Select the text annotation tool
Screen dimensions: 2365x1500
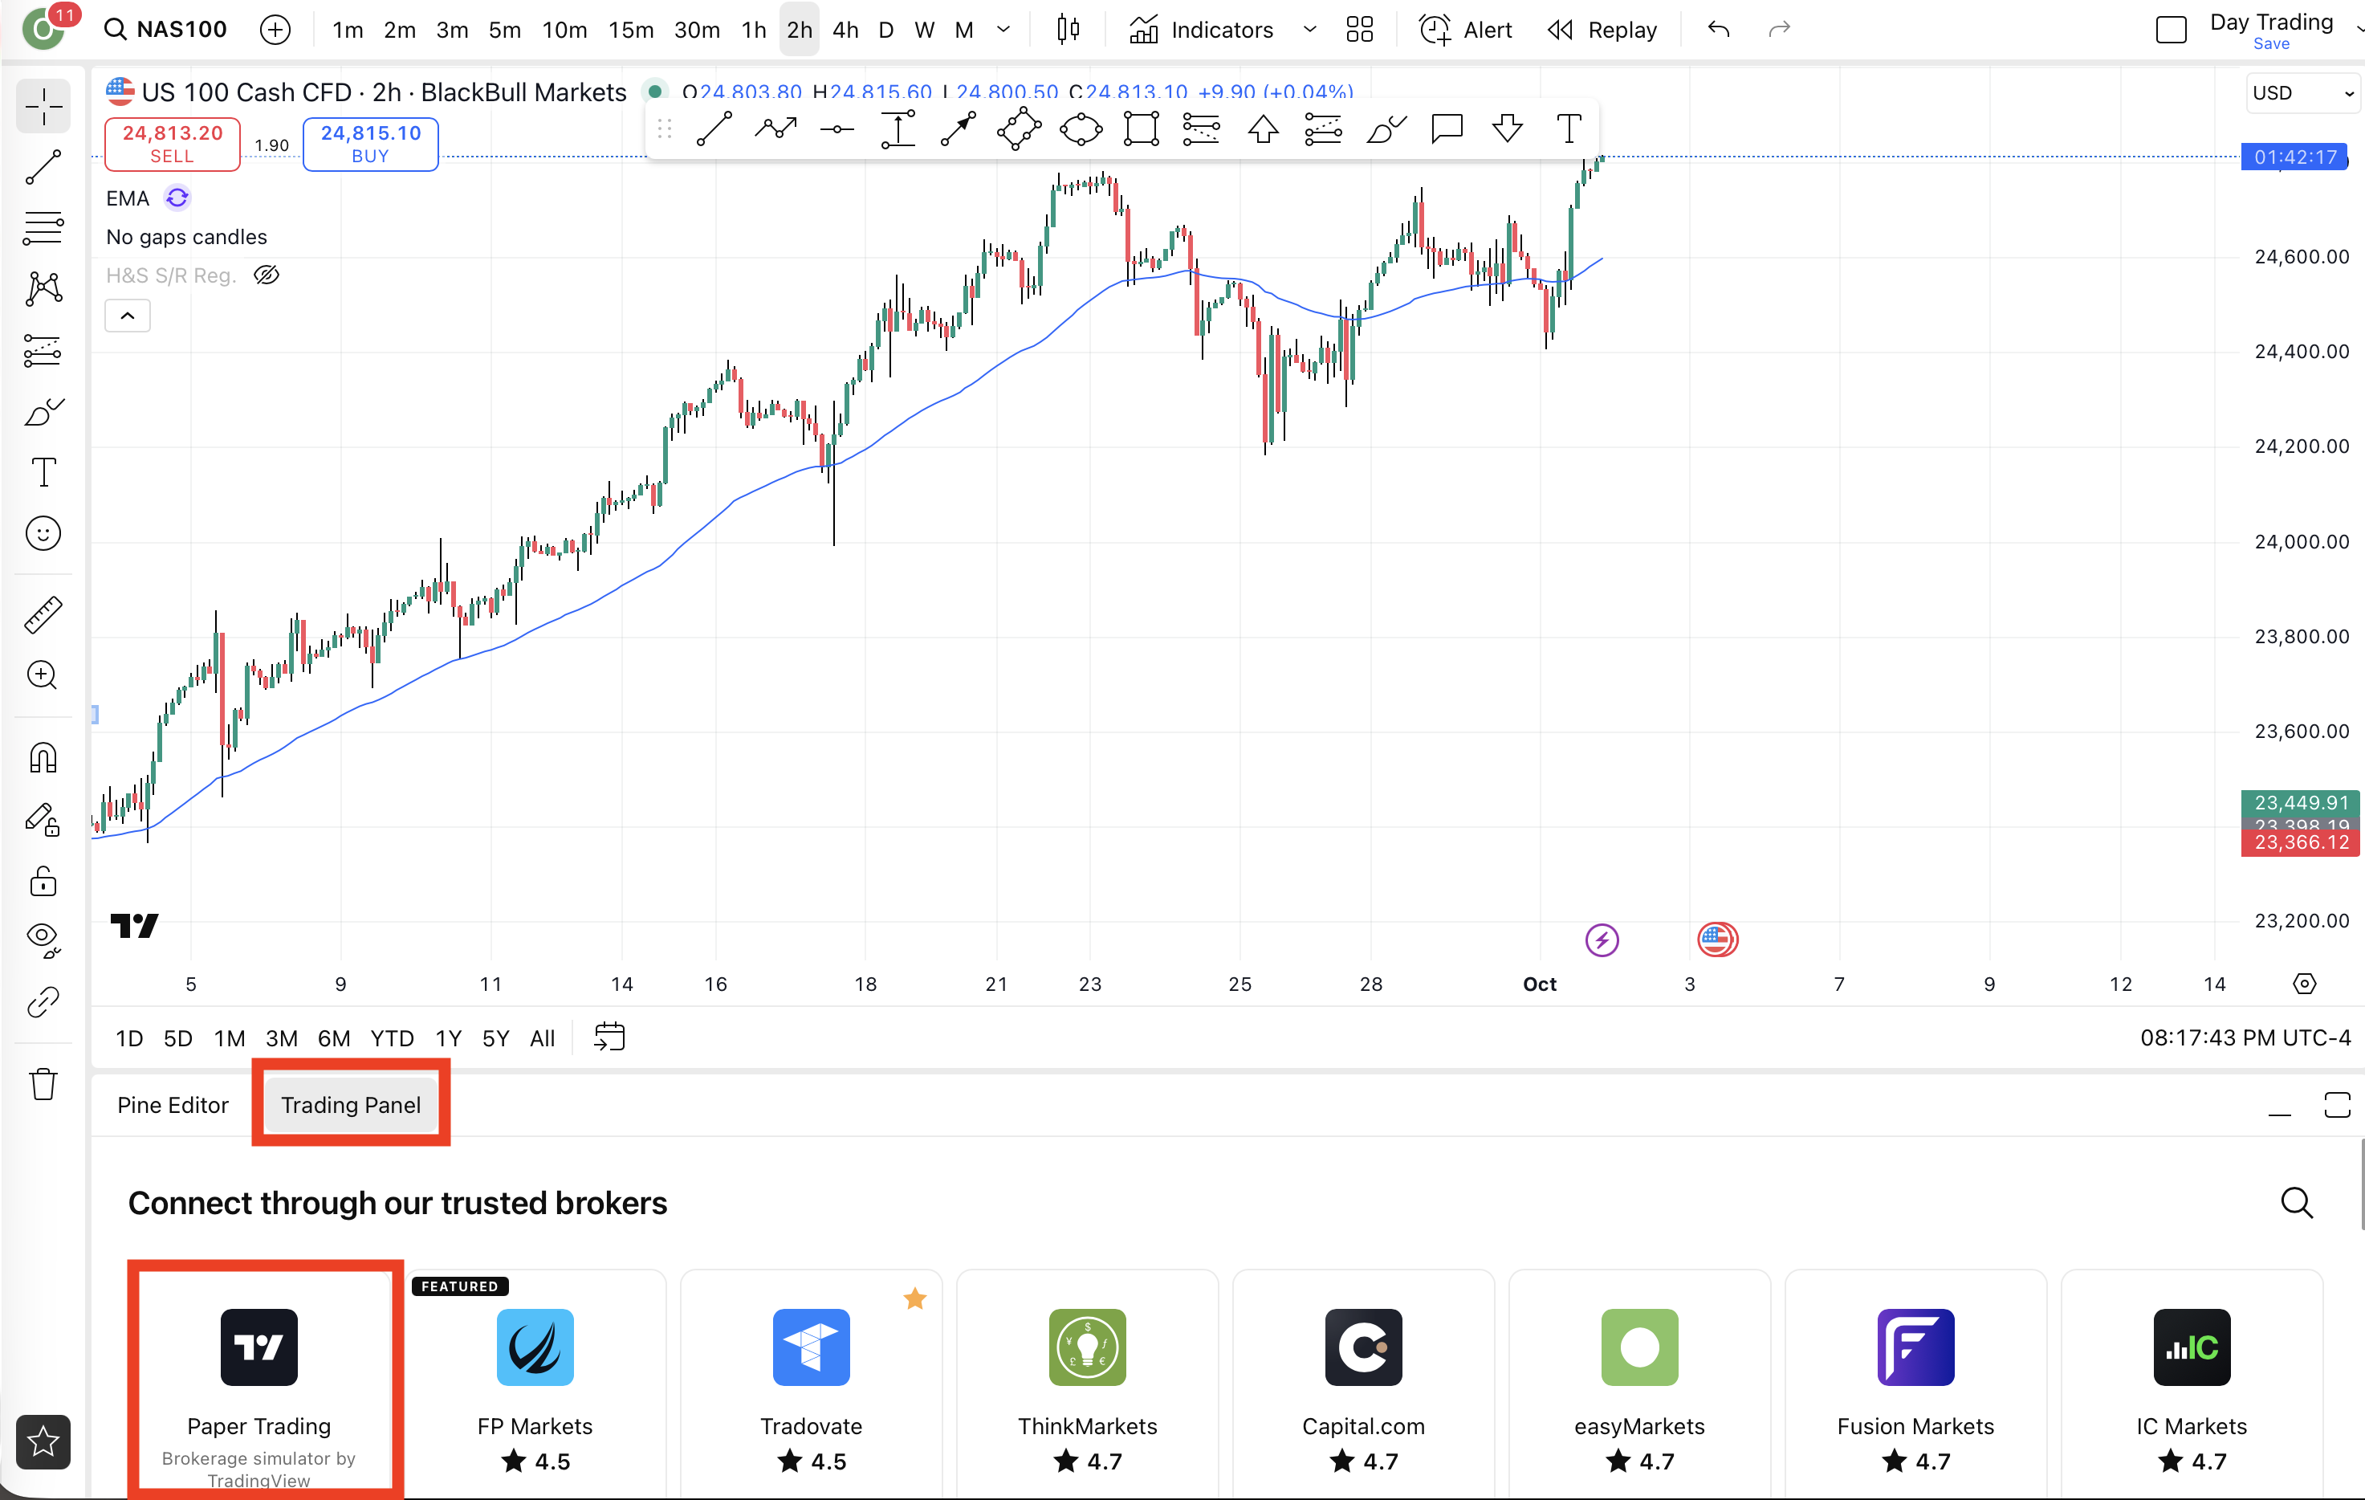click(x=43, y=472)
